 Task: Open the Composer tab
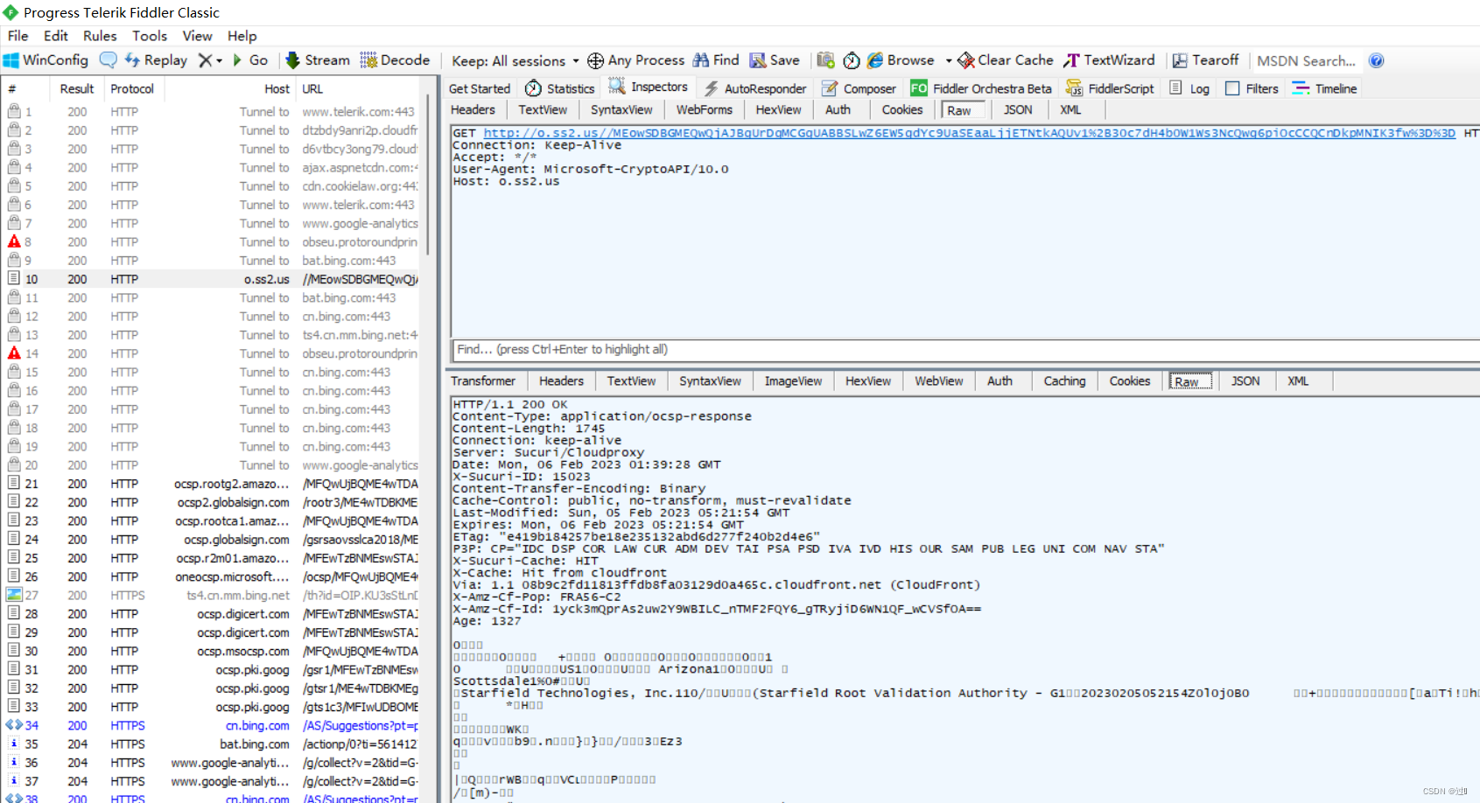859,88
